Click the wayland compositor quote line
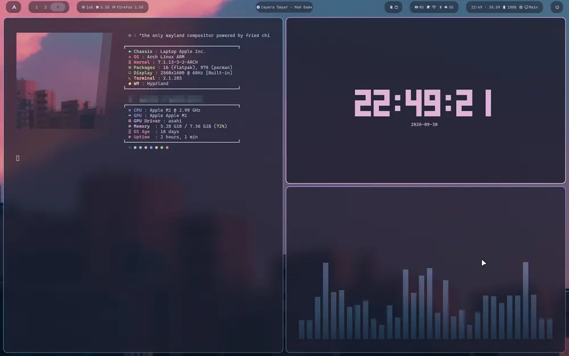 pos(199,35)
